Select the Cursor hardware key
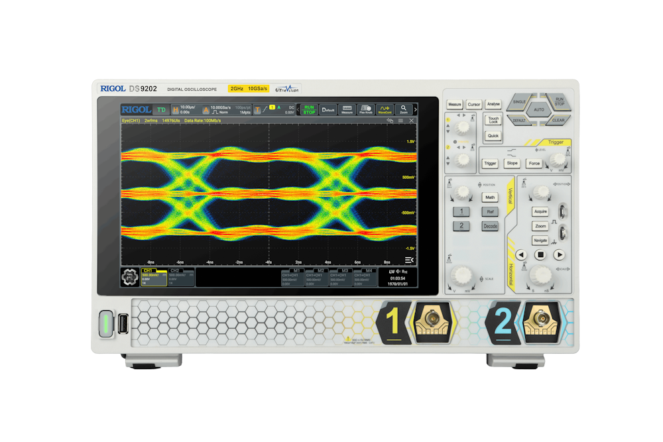663x442 pixels. point(473,105)
